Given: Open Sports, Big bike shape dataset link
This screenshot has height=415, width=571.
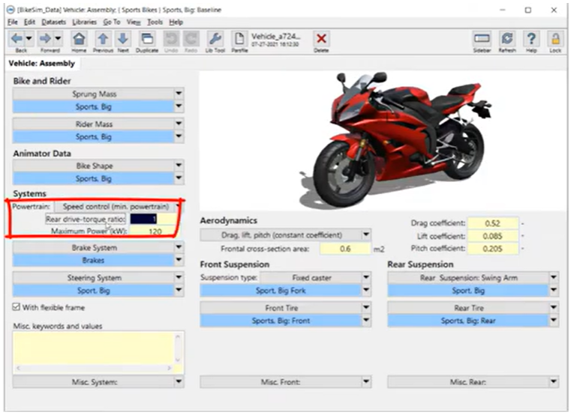Looking at the screenshot, I should click(93, 178).
